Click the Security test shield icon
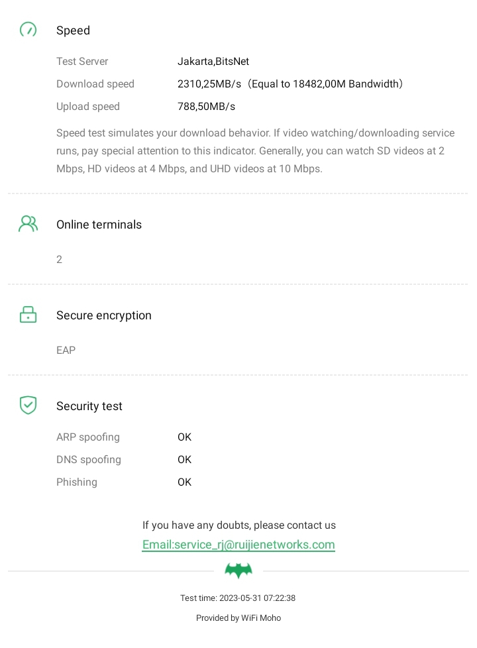 point(28,405)
